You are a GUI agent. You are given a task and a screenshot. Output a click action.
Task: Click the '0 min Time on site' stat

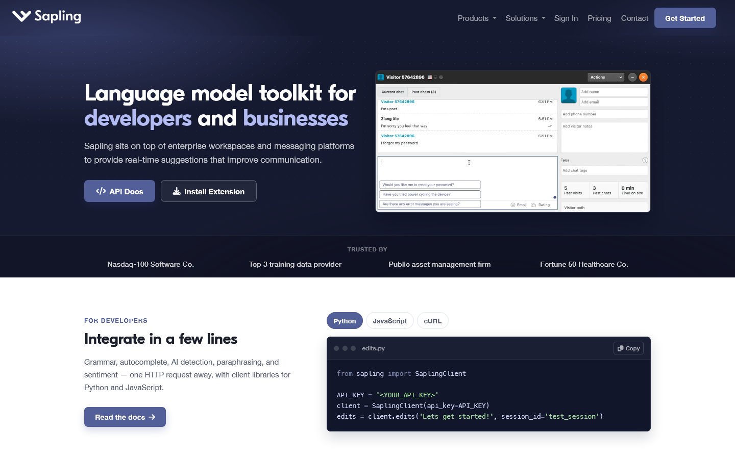pyautogui.click(x=633, y=190)
